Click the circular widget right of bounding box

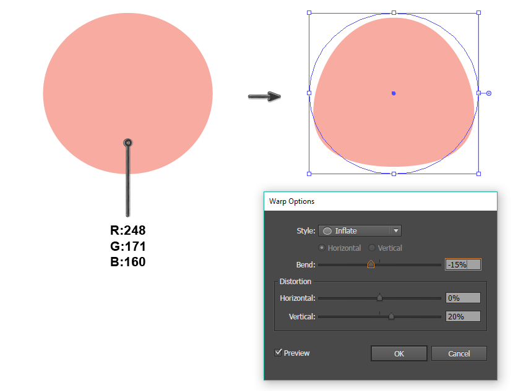[489, 93]
